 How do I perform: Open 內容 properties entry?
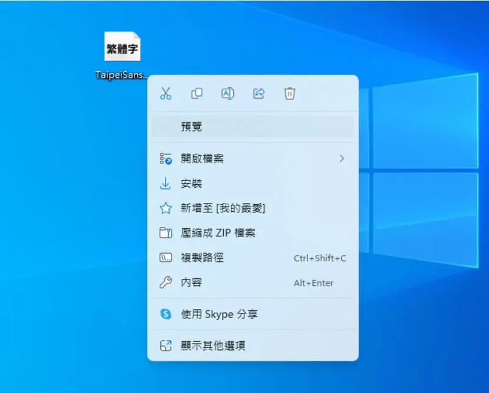(253, 283)
